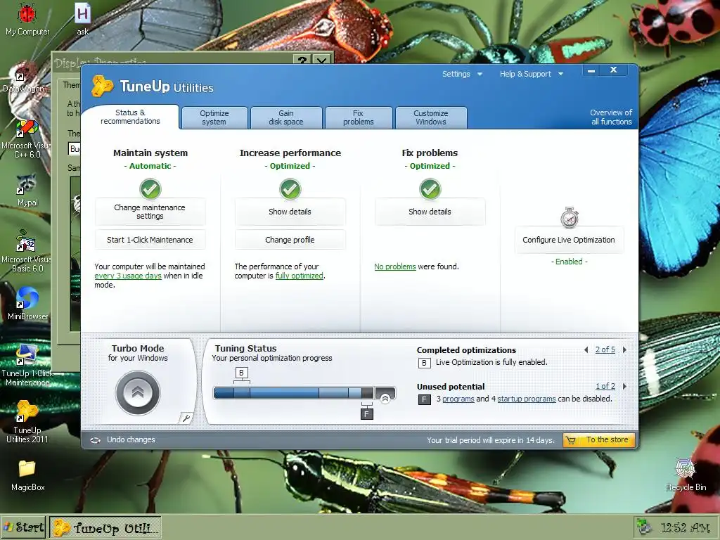Select the 'ask' desktop icon
The height and width of the screenshot is (540, 720).
tap(83, 20)
